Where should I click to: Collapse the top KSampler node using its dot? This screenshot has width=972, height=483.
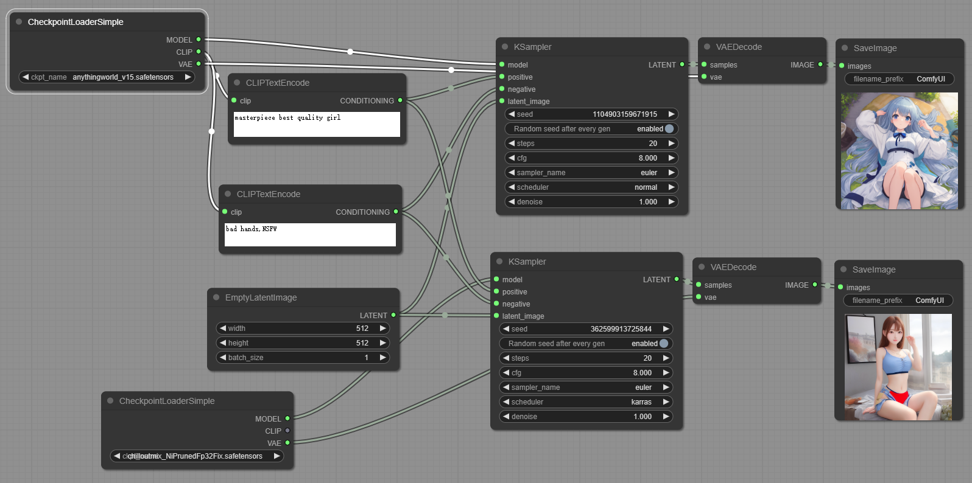[505, 47]
